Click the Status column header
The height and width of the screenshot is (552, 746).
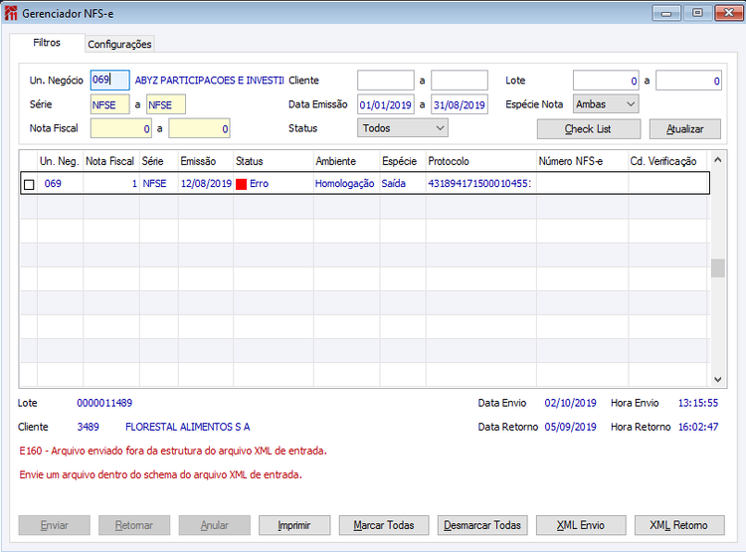coord(274,161)
